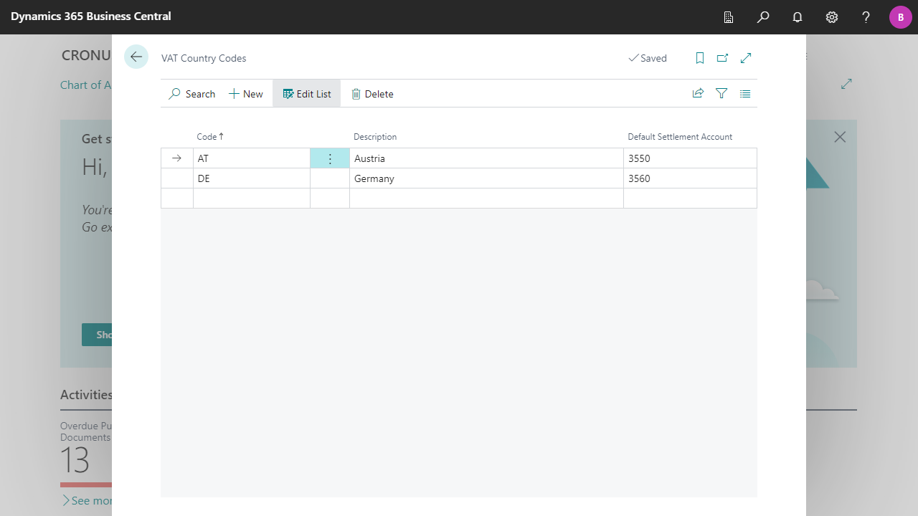The width and height of the screenshot is (918, 516).
Task: Switch list layout view icon
Action: point(745,93)
